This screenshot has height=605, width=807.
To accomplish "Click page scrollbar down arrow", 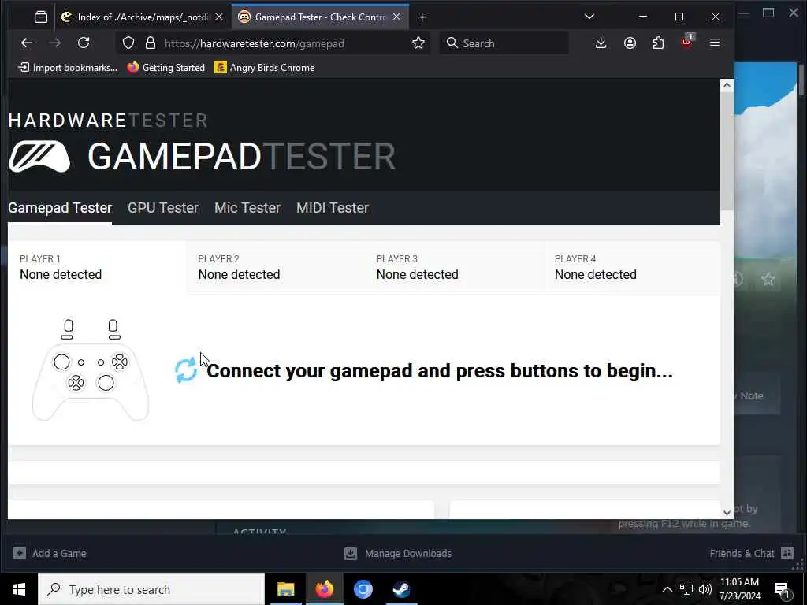I will click(727, 512).
